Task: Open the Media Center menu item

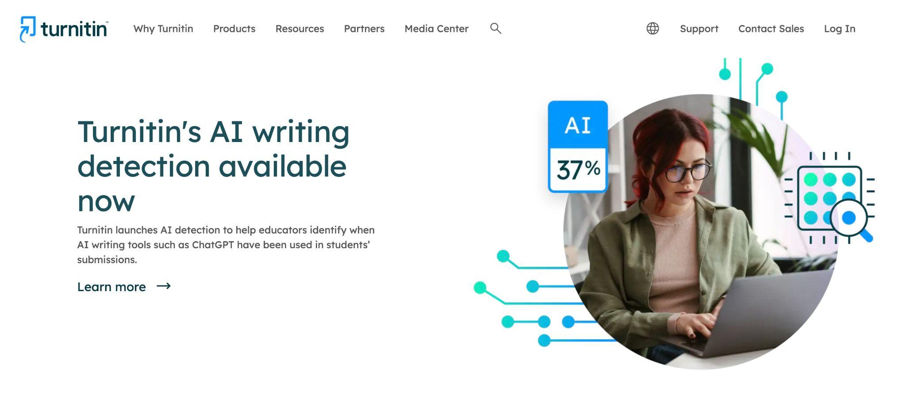Action: click(x=436, y=29)
